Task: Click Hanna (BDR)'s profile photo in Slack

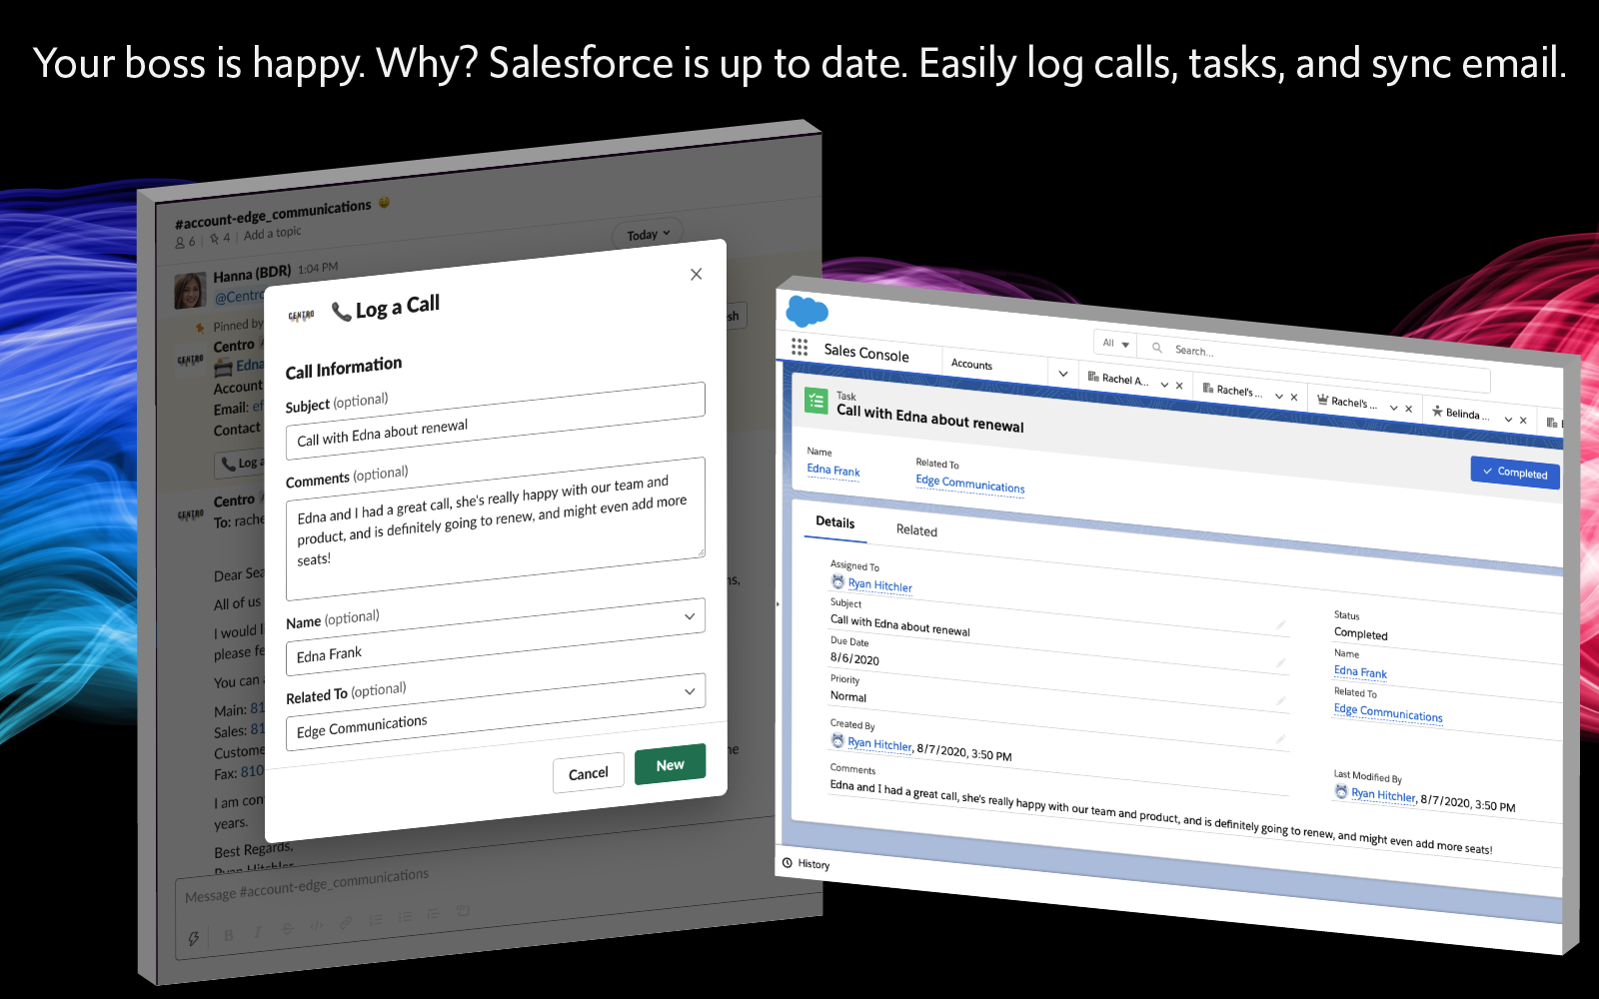Action: (x=190, y=291)
